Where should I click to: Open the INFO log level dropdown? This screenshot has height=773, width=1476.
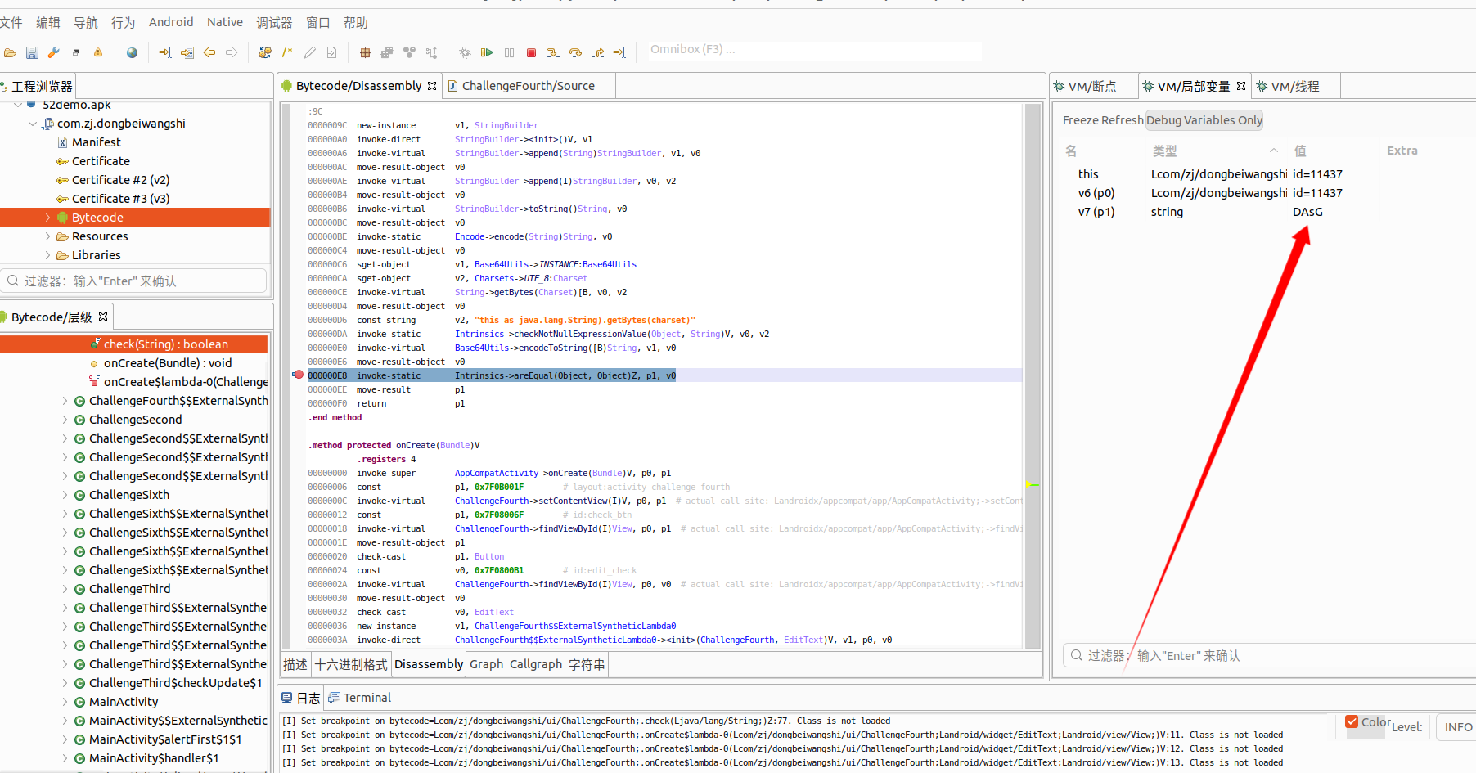1457,727
